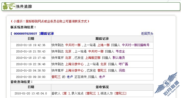Select timestamp 2010-01-18 23:17:49

point(31,58)
